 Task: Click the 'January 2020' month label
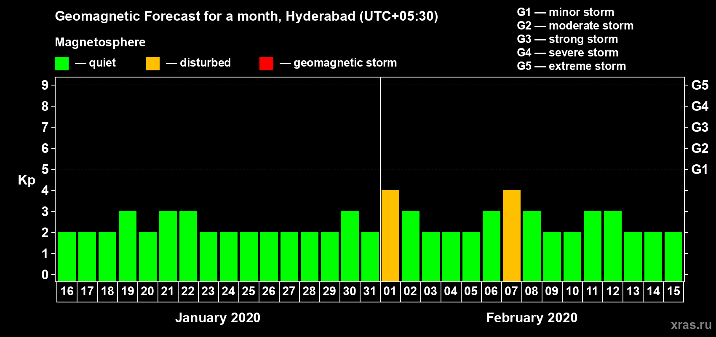[218, 318]
